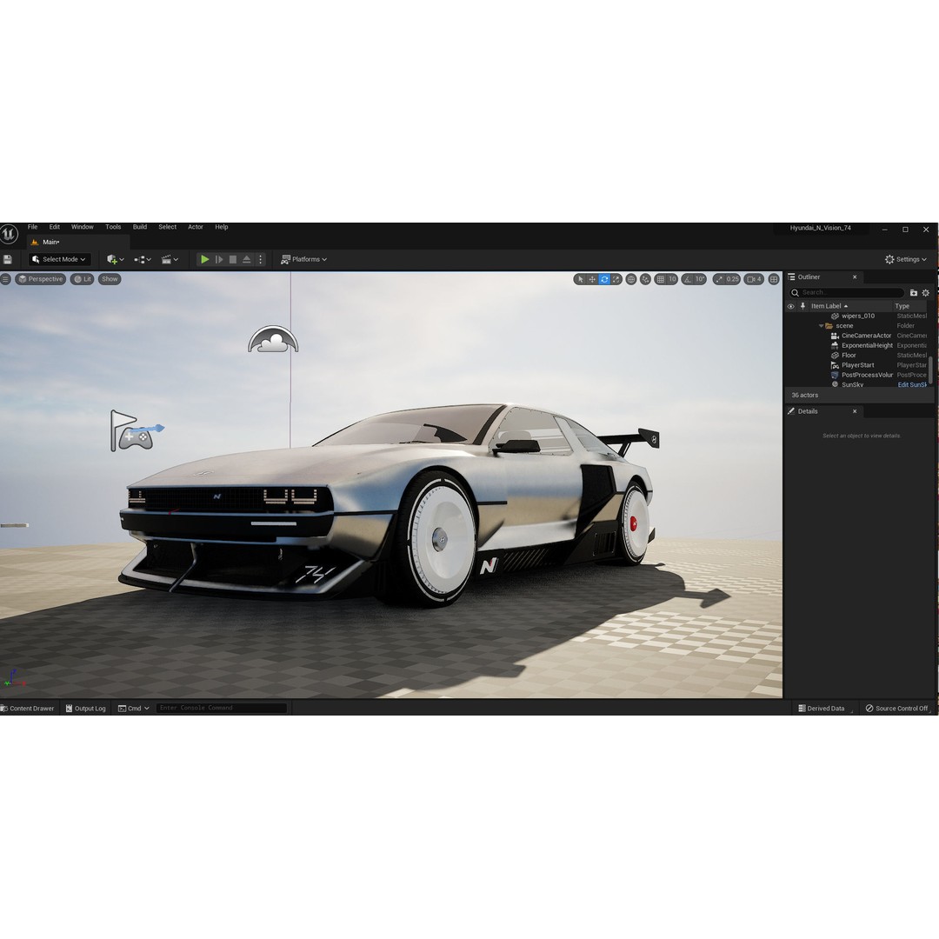Open the Window menu

(x=82, y=227)
